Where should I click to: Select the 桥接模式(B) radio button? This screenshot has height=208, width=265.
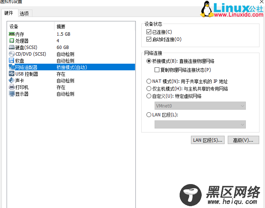[149, 61]
